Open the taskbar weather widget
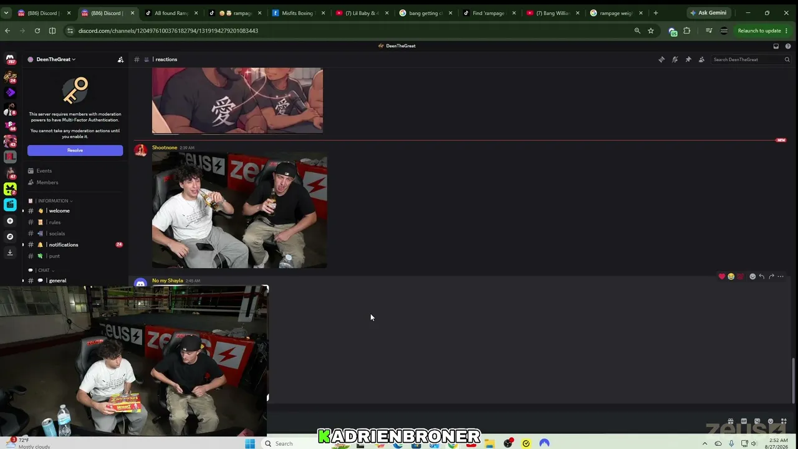The height and width of the screenshot is (449, 798). point(27,443)
